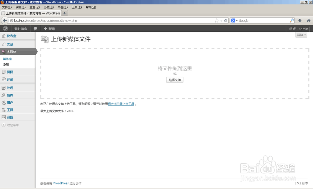Select the 添加 submenu item
313x189 pixels.
[6, 64]
